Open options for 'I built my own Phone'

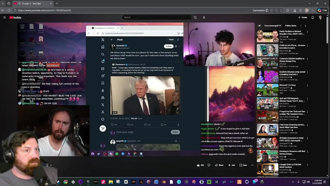coord(308,45)
